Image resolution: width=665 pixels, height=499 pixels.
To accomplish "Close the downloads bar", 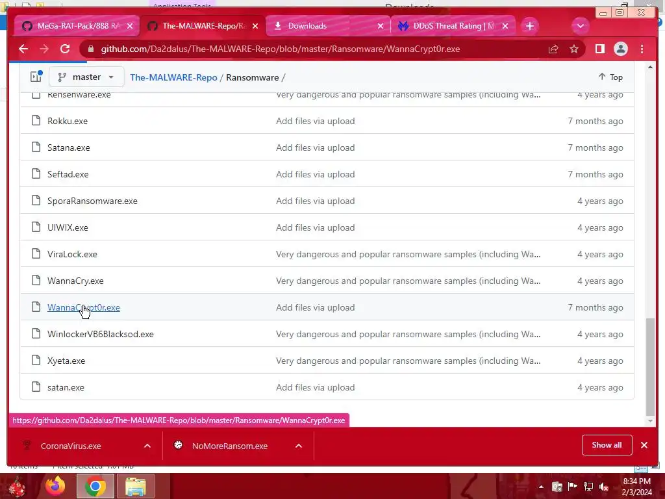I will coord(644,445).
